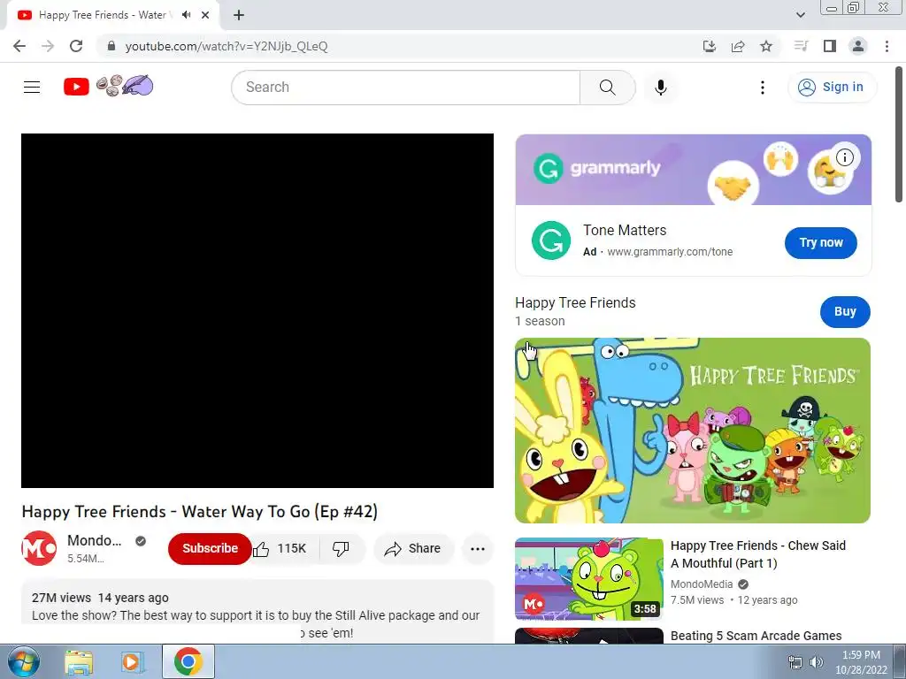Open Windows Start menu orb

[x=23, y=661]
